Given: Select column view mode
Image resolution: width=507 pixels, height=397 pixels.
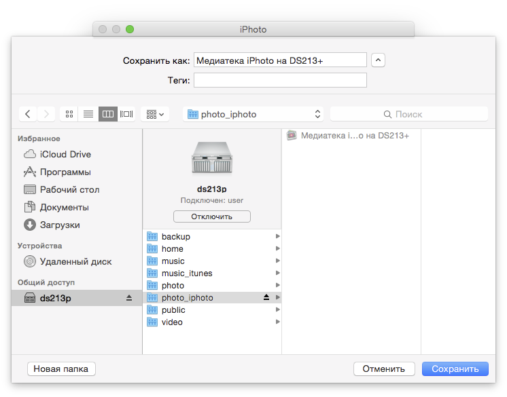Looking at the screenshot, I should click(107, 114).
